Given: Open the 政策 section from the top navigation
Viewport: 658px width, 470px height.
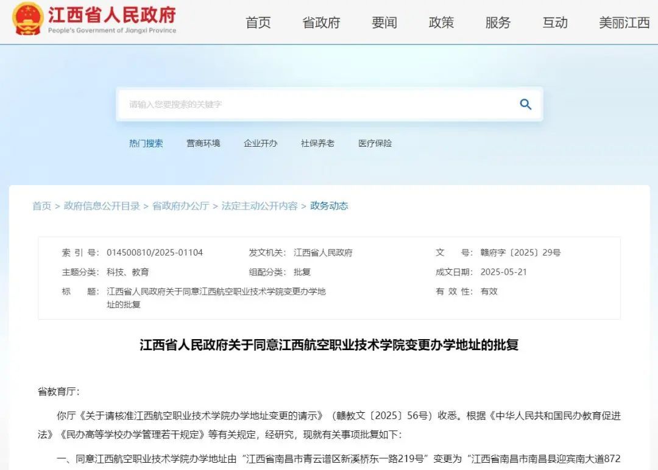Looking at the screenshot, I should click(441, 22).
